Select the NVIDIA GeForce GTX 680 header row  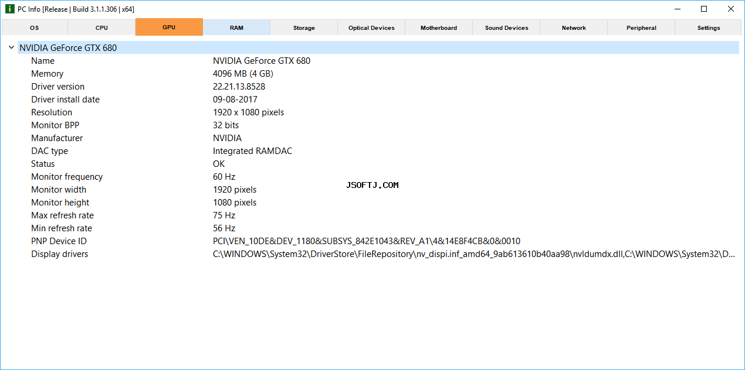378,48
